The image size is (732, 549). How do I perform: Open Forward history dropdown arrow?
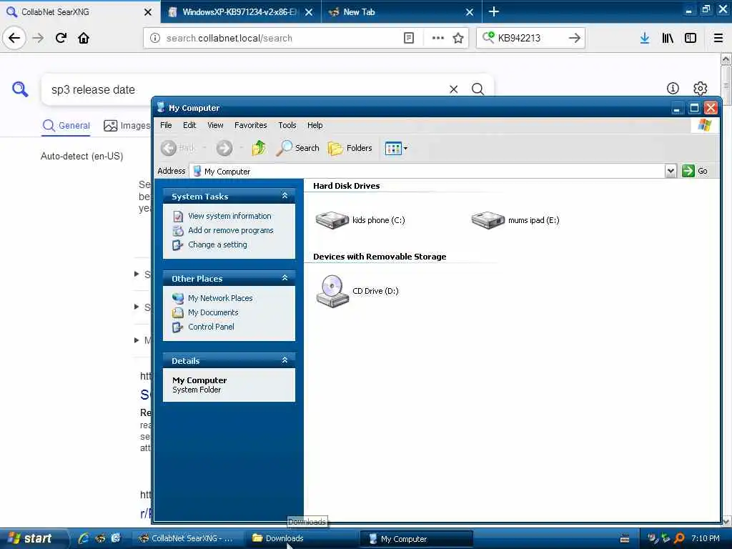[x=241, y=148]
